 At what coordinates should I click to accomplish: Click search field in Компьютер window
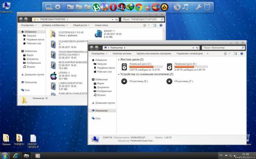223,48
